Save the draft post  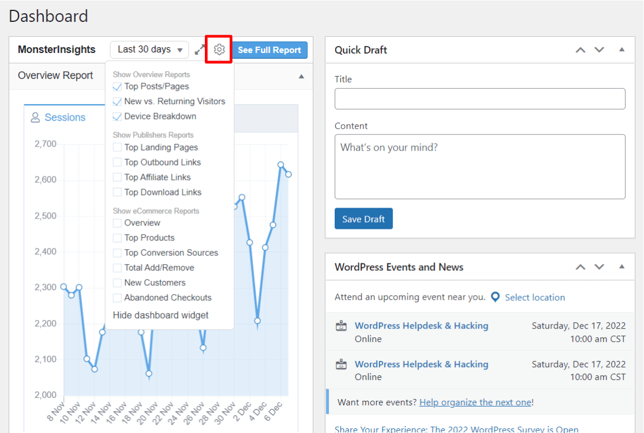(x=364, y=219)
